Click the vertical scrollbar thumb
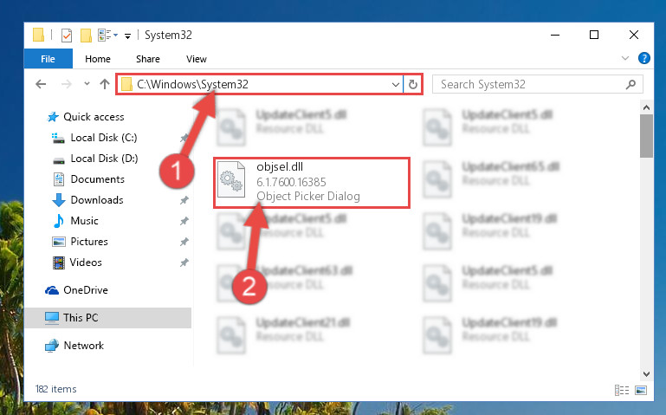 click(646, 136)
